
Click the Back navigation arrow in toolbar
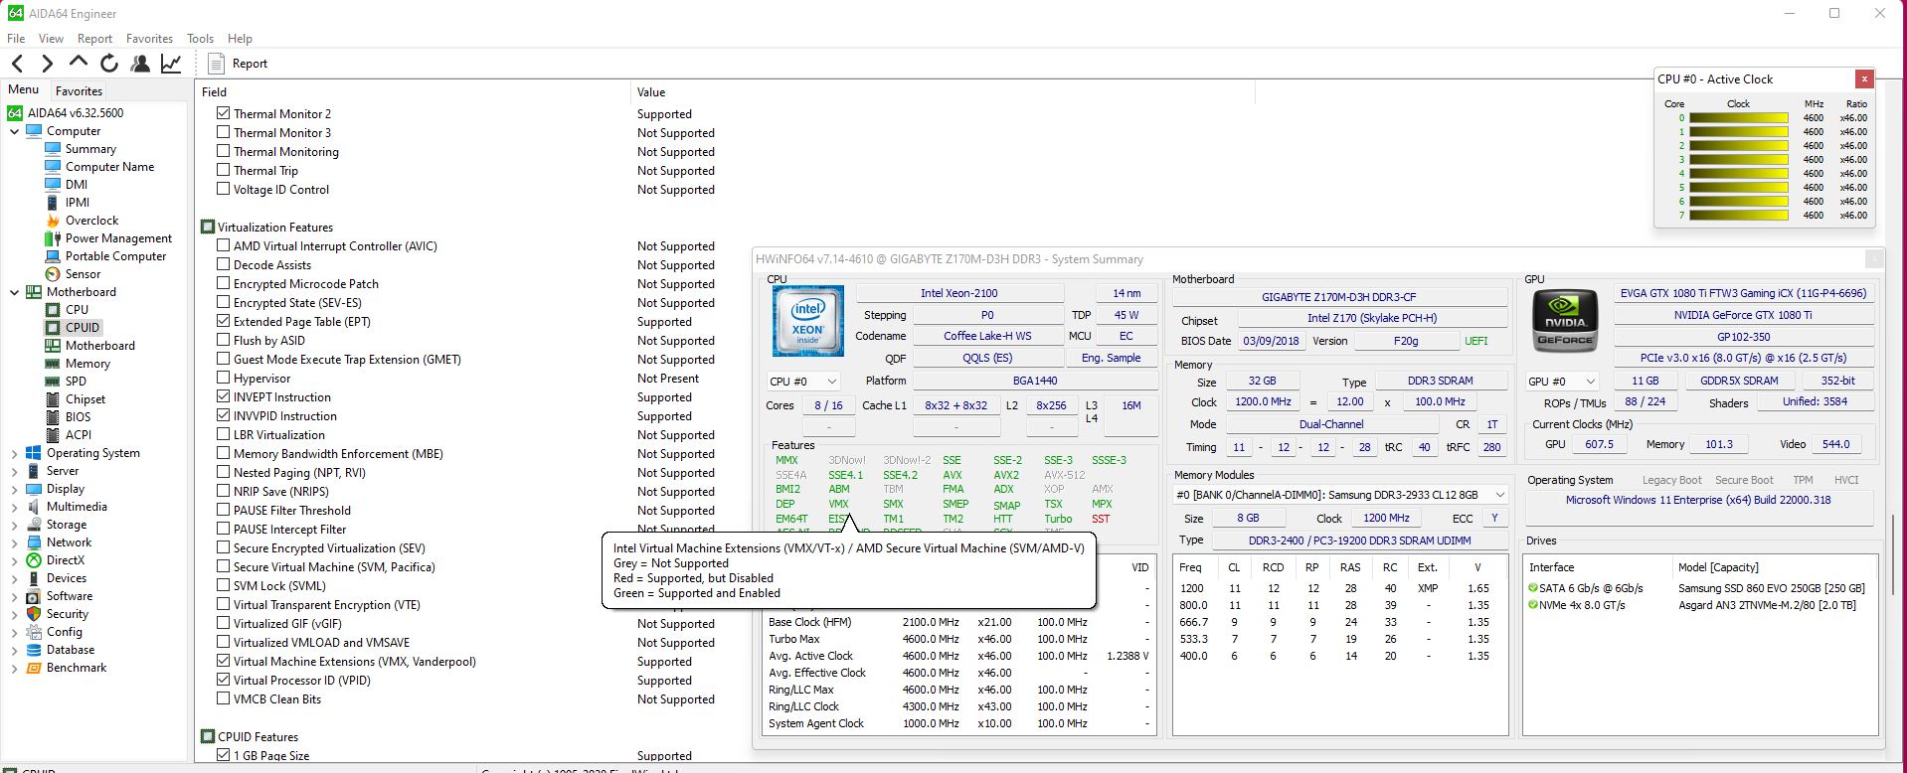17,64
